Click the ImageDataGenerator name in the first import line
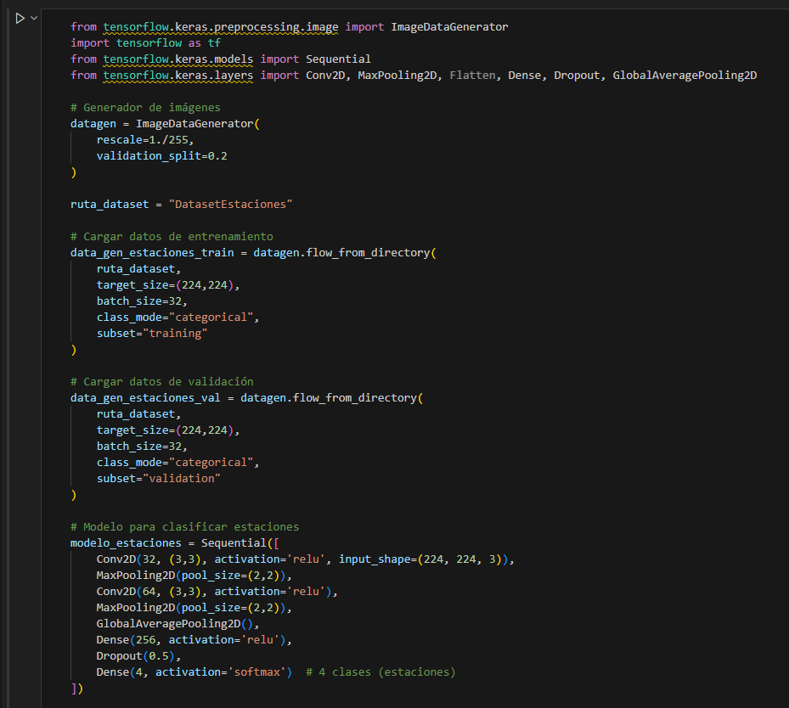 pyautogui.click(x=449, y=26)
